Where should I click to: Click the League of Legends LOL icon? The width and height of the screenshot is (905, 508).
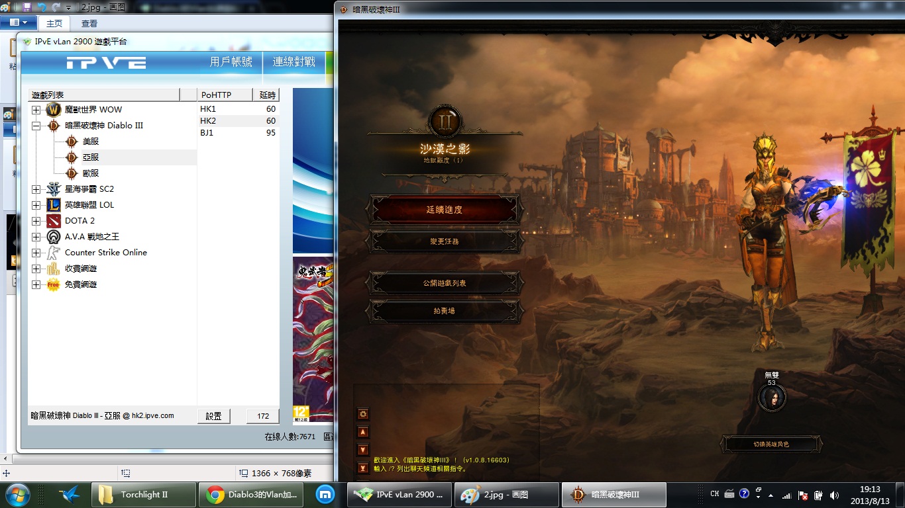tap(54, 205)
